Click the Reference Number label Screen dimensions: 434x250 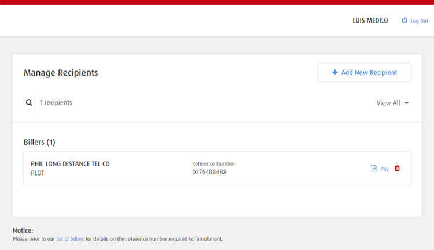tap(214, 163)
